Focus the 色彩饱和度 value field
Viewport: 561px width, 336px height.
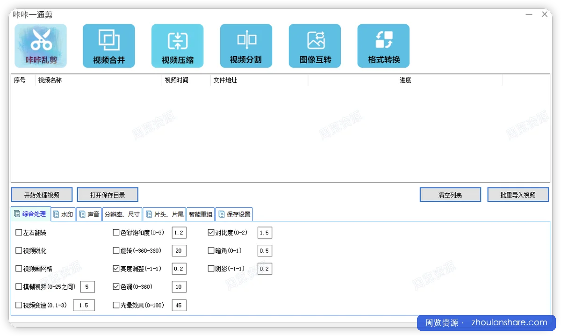pos(179,233)
